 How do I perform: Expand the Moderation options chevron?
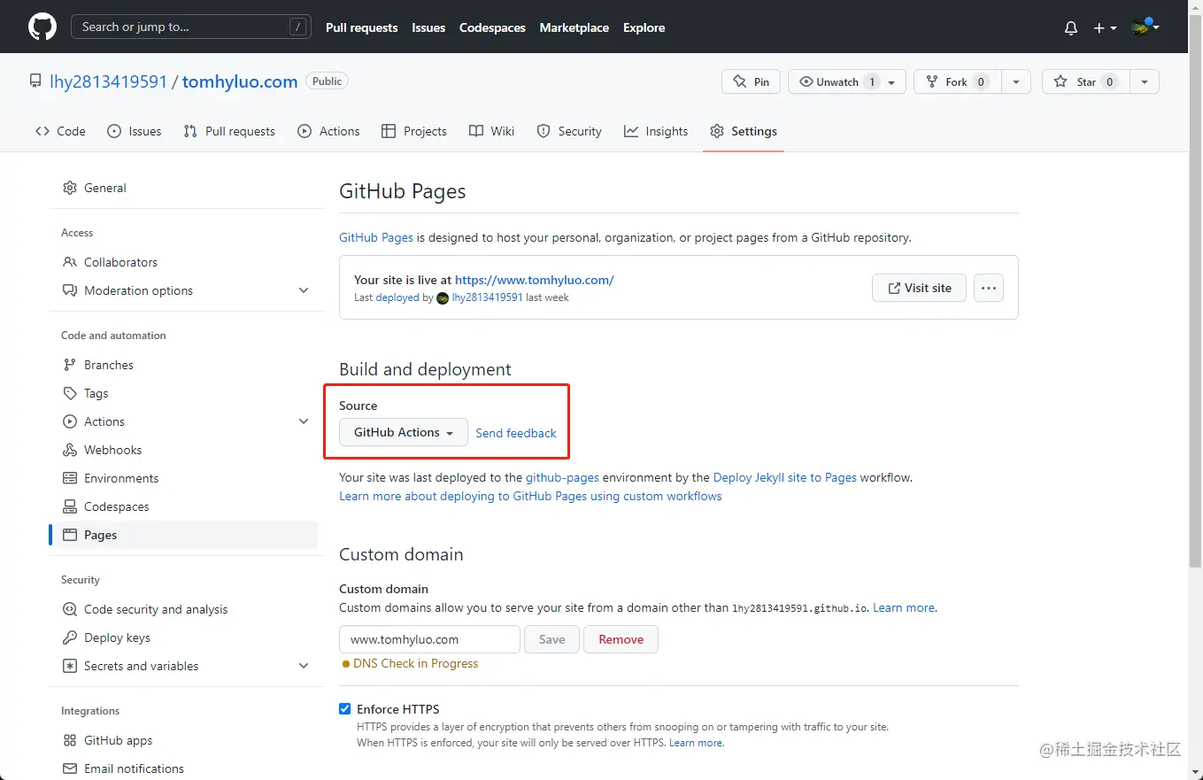(x=304, y=290)
